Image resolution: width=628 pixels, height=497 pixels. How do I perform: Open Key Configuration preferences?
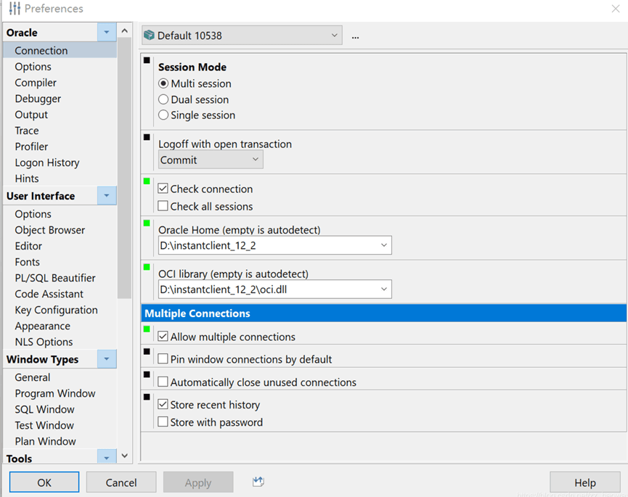(x=57, y=310)
